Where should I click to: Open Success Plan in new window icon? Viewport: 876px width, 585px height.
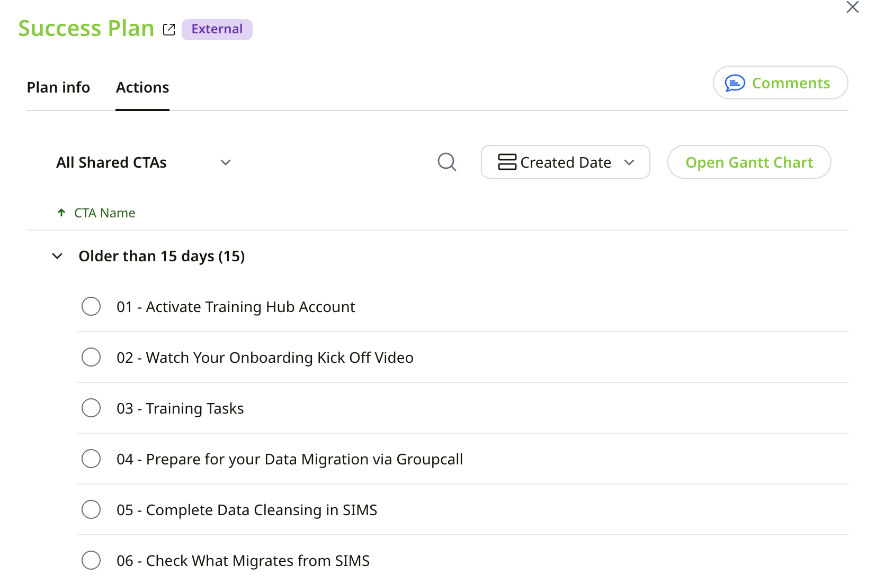point(169,30)
